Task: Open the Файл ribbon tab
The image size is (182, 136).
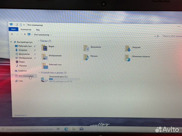Action: 13,29
